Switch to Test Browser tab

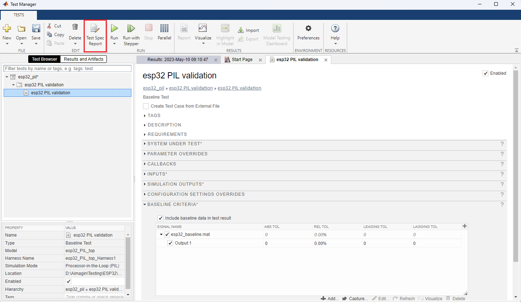point(45,59)
